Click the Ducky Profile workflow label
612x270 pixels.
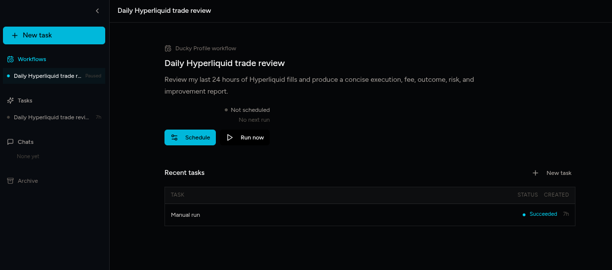(205, 48)
